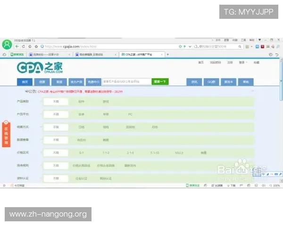Go back with the browser back arrow
The image size is (283, 226).
pyautogui.click(x=17, y=47)
